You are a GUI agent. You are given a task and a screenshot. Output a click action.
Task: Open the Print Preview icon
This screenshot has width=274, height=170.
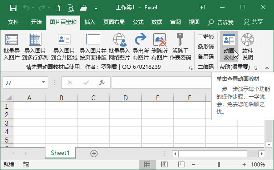click(x=70, y=8)
